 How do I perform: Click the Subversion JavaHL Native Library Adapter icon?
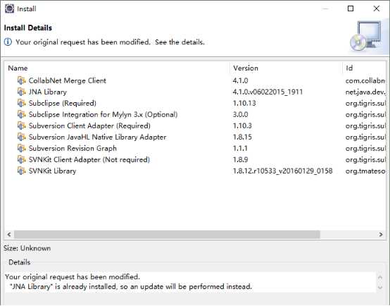pyautogui.click(x=22, y=137)
